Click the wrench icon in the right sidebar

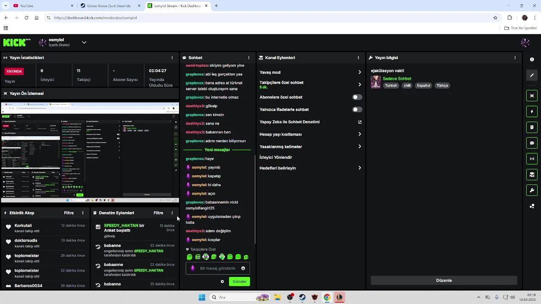pyautogui.click(x=532, y=190)
